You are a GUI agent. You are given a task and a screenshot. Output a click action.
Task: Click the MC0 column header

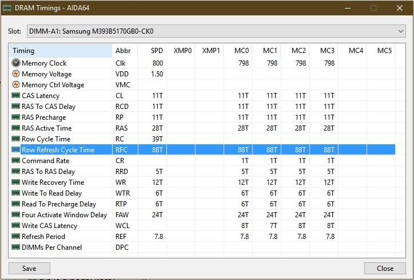point(238,51)
